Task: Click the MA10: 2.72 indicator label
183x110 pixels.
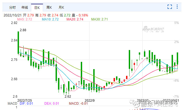Action: click(x=50, y=19)
